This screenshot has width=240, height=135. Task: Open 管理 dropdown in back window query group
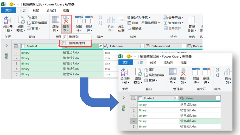tap(34, 28)
